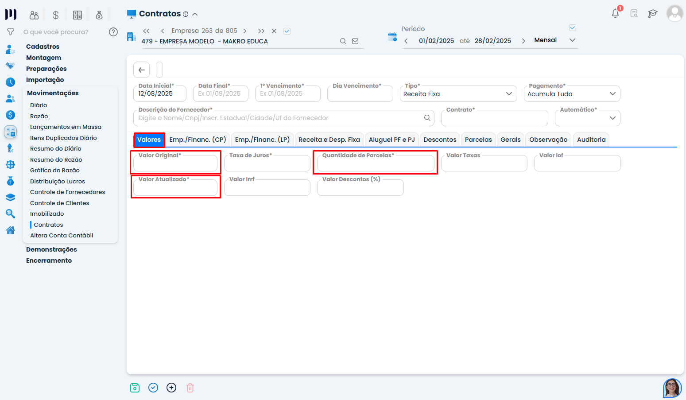Open the Demonstrações menu section

coord(51,249)
